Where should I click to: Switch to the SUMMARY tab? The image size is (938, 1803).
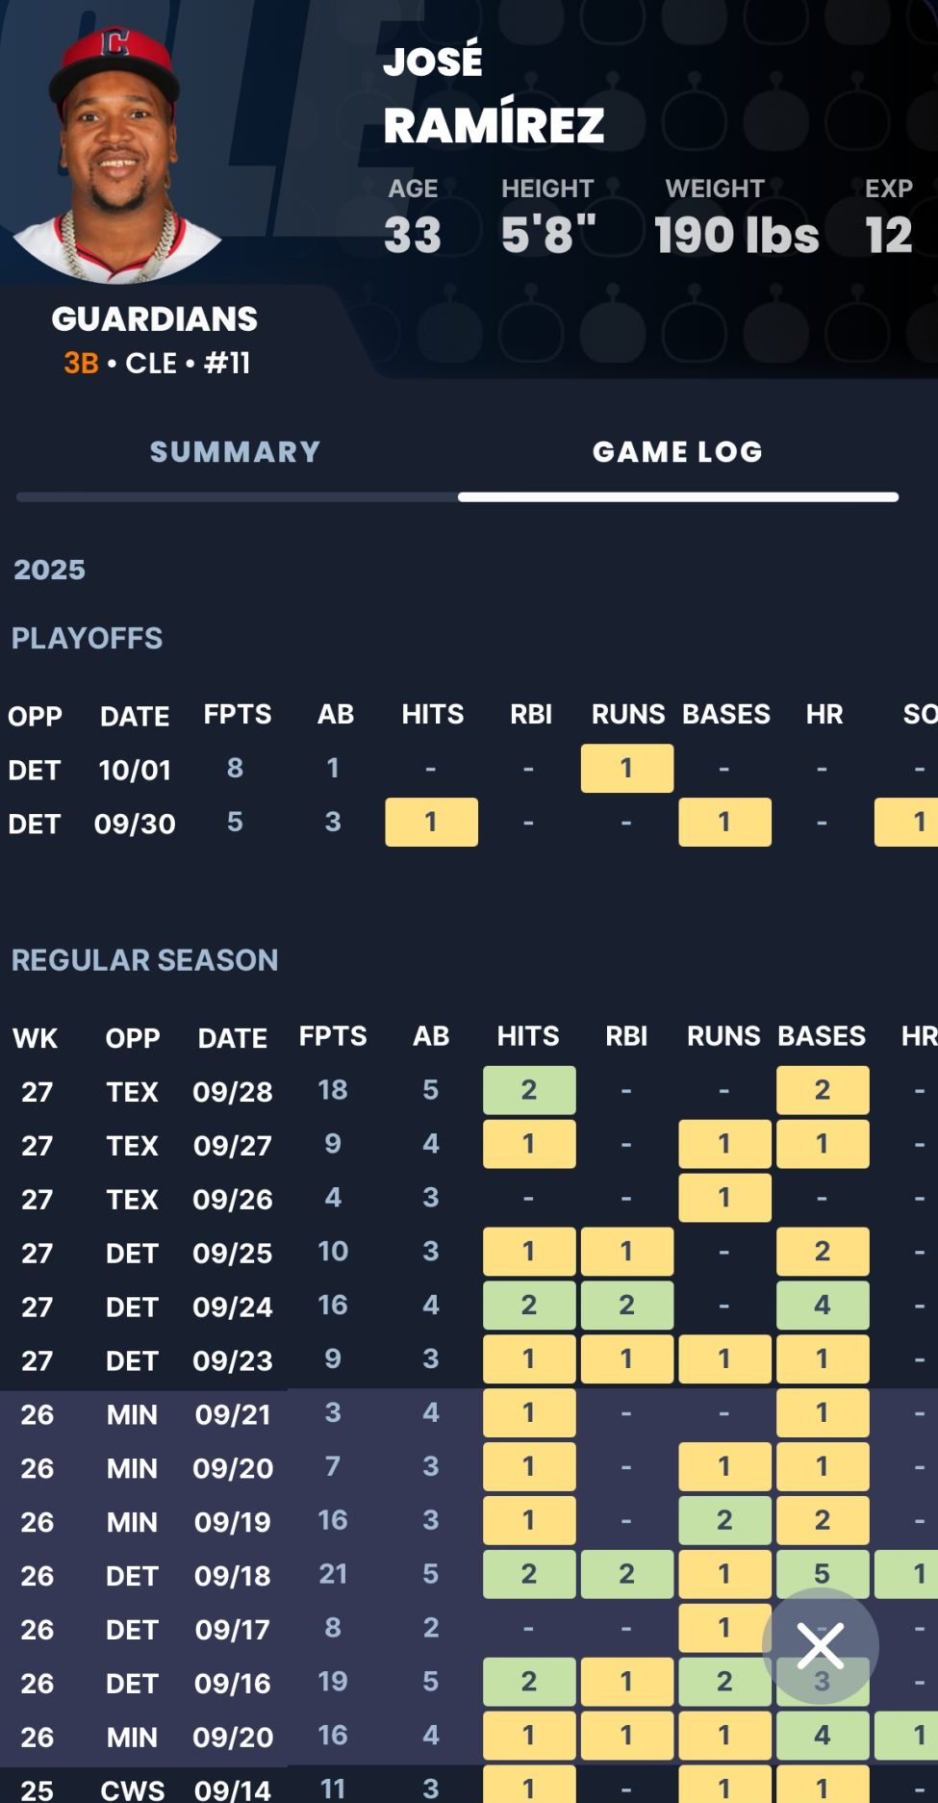(x=235, y=451)
